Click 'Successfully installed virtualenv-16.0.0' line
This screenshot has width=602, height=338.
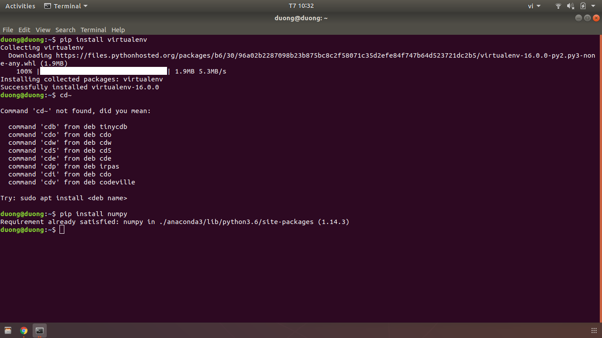[80, 87]
